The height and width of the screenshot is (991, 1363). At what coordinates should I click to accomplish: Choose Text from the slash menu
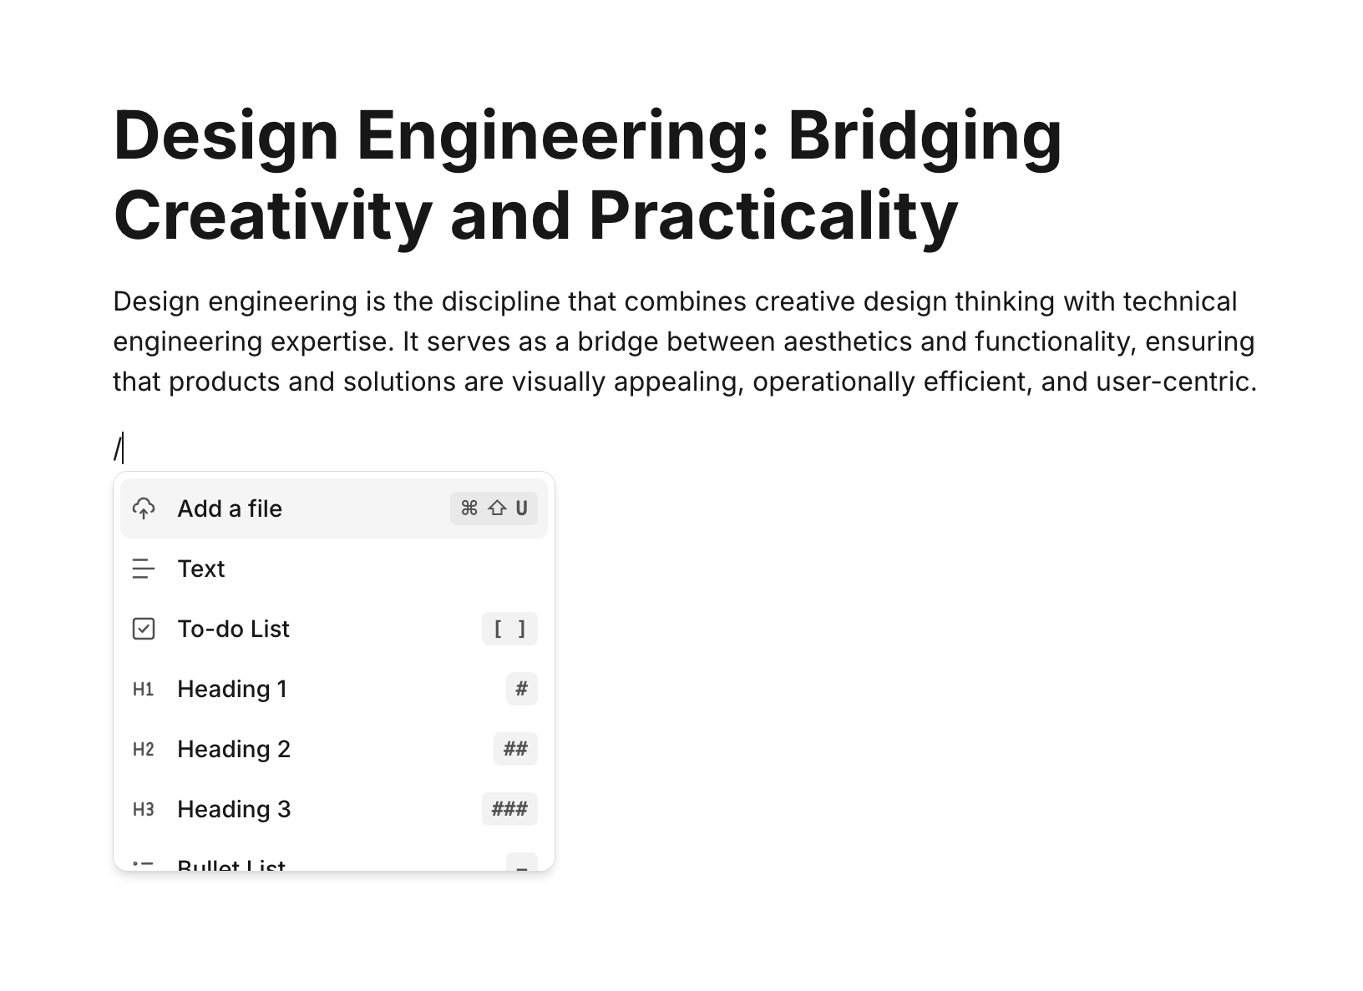pyautogui.click(x=201, y=569)
